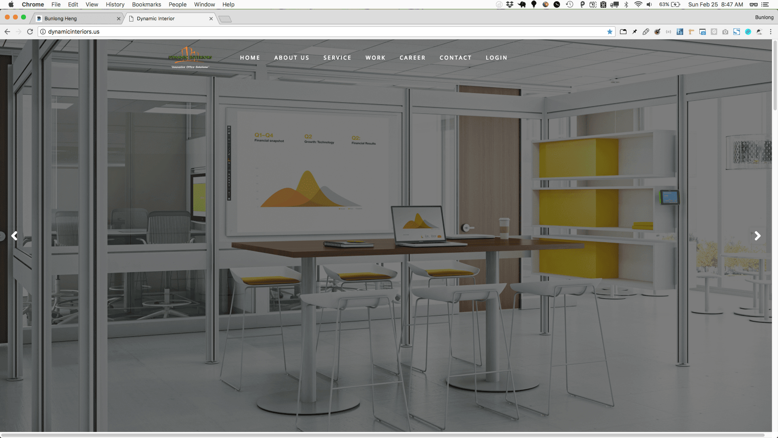Go back to previous page
The height and width of the screenshot is (438, 778).
tap(7, 32)
